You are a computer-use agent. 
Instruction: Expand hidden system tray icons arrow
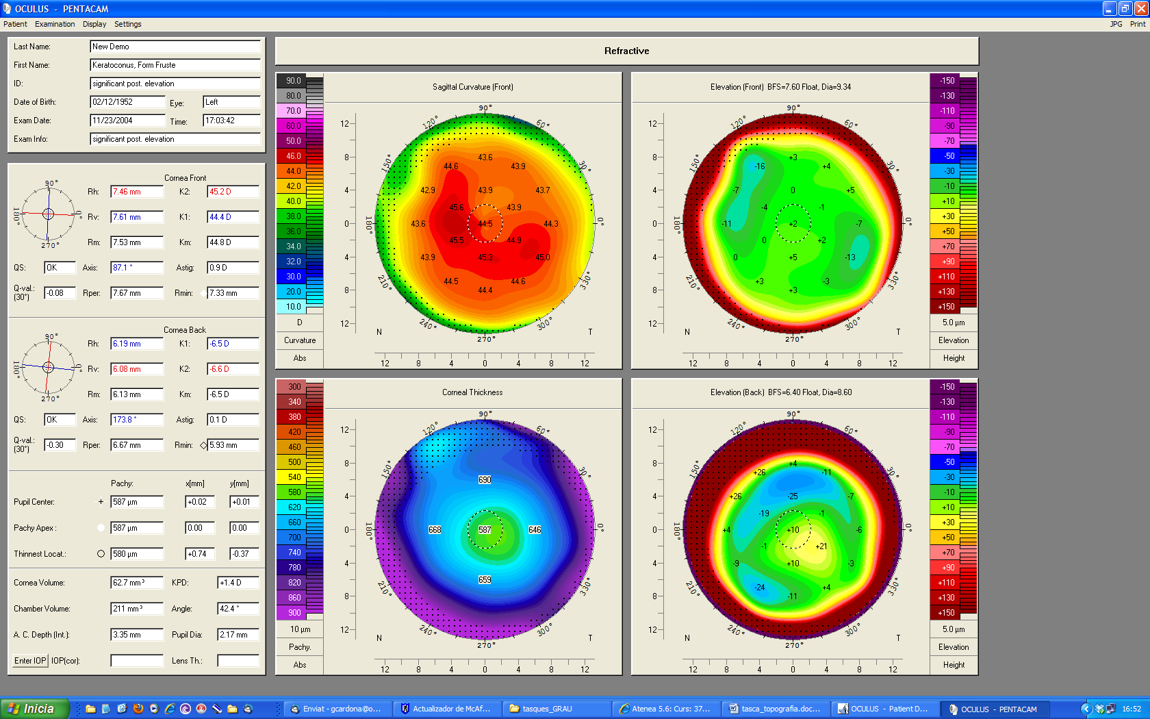click(x=1086, y=709)
